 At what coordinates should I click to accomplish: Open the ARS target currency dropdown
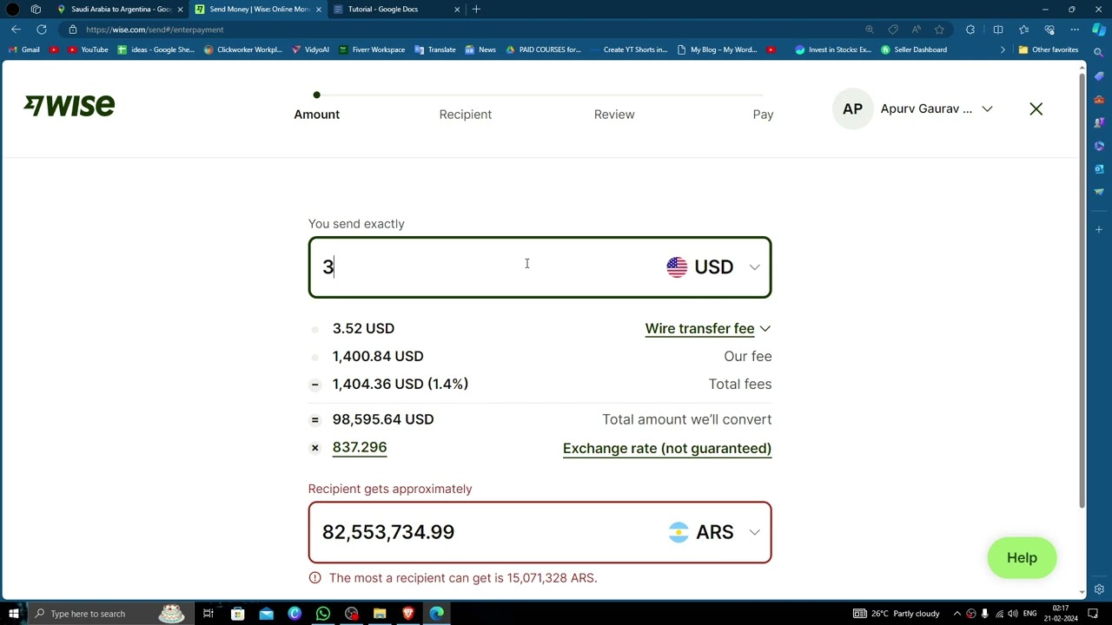tap(714, 532)
